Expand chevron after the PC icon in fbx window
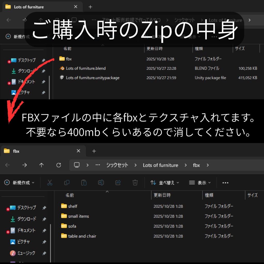 tap(87, 165)
